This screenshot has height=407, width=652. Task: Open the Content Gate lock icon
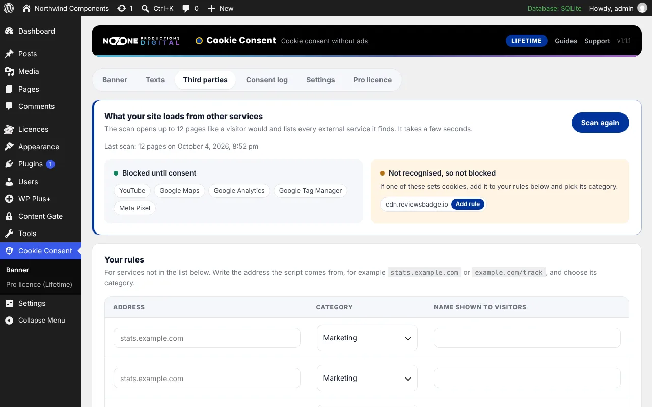9,216
